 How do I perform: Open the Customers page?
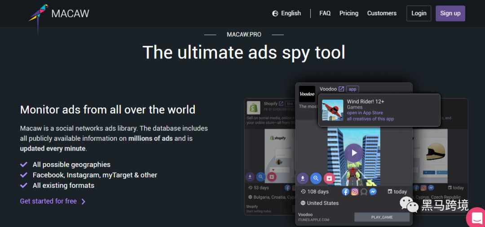click(x=382, y=13)
